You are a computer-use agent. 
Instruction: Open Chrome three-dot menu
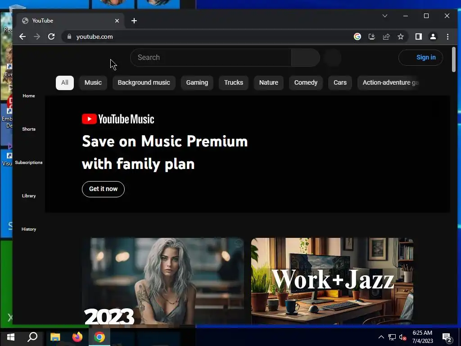(447, 36)
